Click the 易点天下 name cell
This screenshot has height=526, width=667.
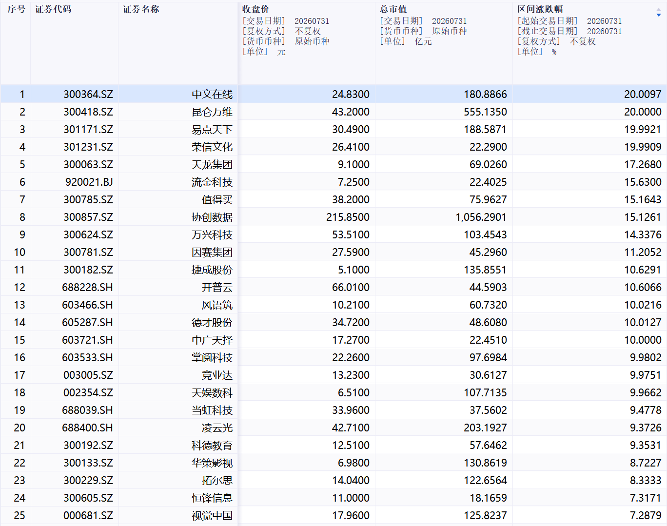coord(212,129)
